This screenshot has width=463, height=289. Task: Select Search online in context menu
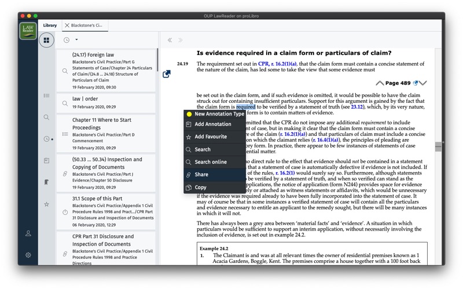[x=214, y=162]
